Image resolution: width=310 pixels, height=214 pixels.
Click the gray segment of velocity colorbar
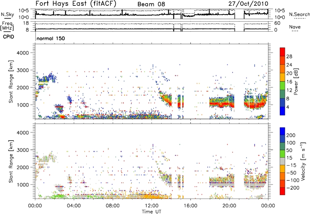pyautogui.click(x=282, y=161)
